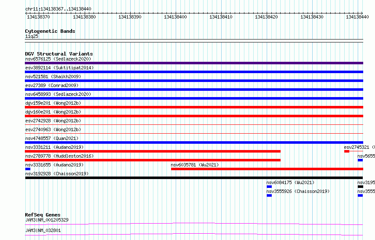Click ruler position 134138380
This screenshot has height=240, width=375.
click(84, 17)
